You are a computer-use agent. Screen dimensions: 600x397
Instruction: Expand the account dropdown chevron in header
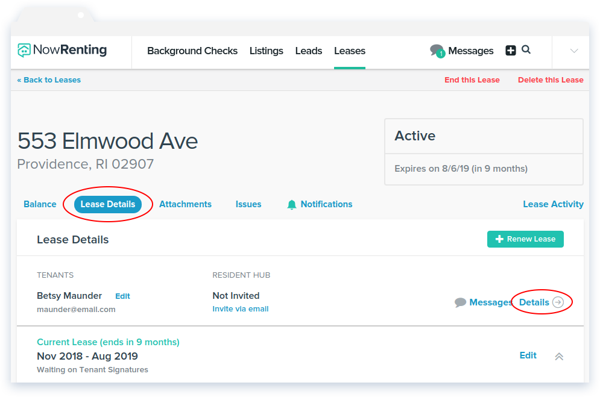pos(574,51)
